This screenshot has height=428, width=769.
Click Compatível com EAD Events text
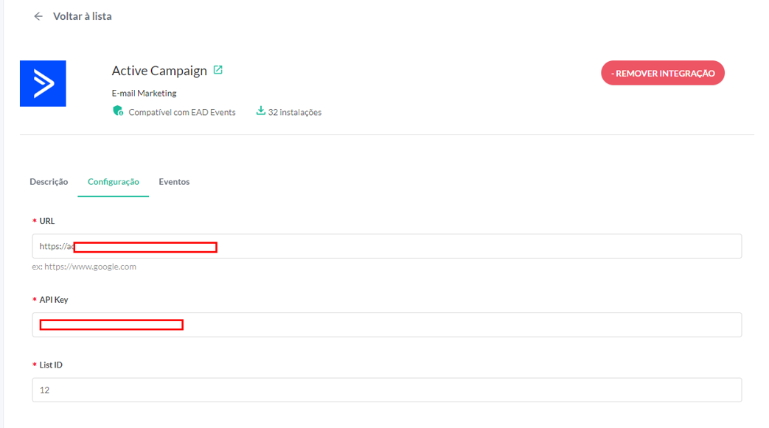click(x=182, y=112)
